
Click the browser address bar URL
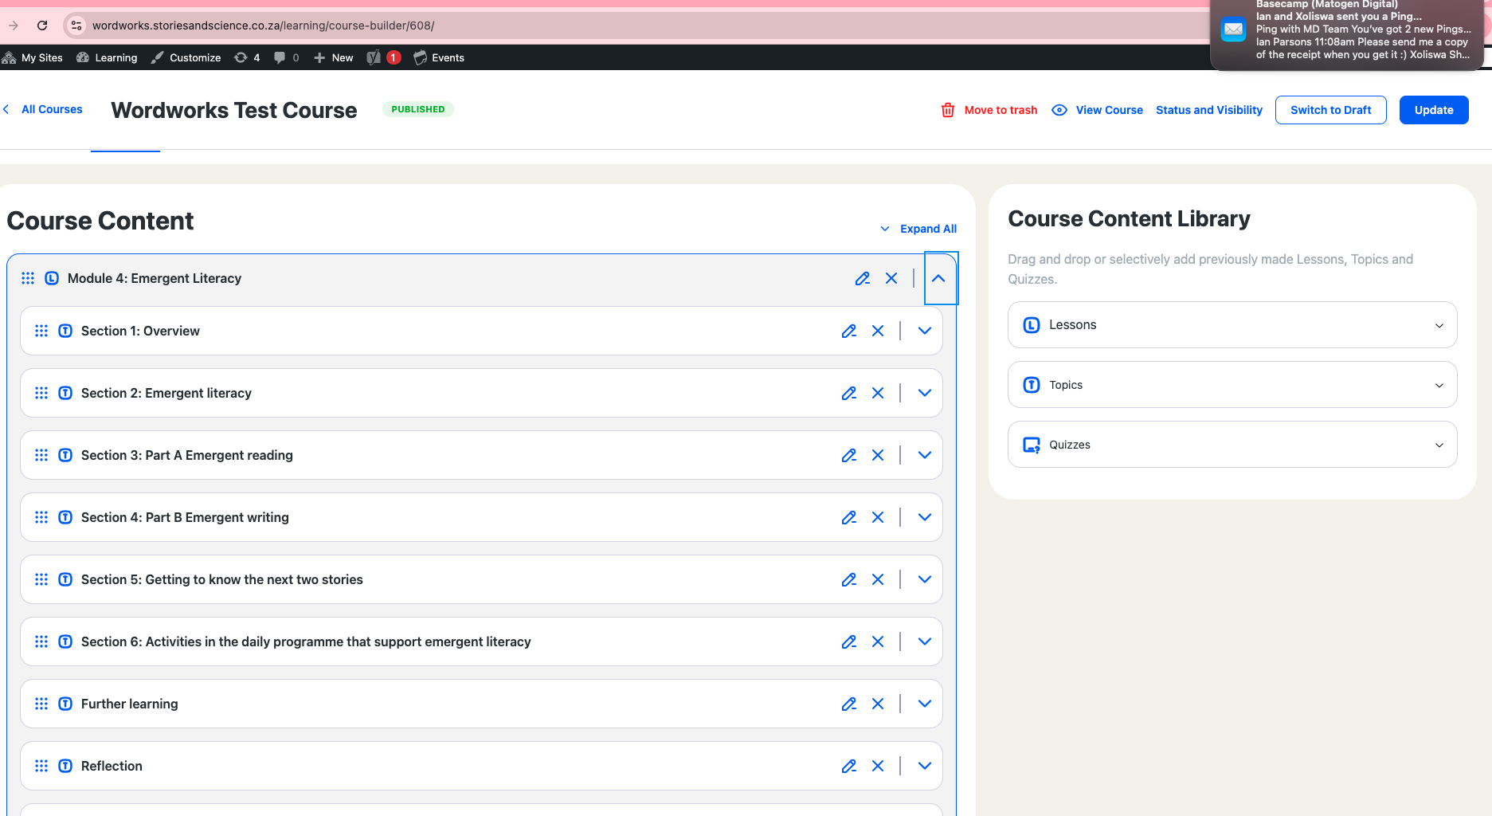coord(263,25)
